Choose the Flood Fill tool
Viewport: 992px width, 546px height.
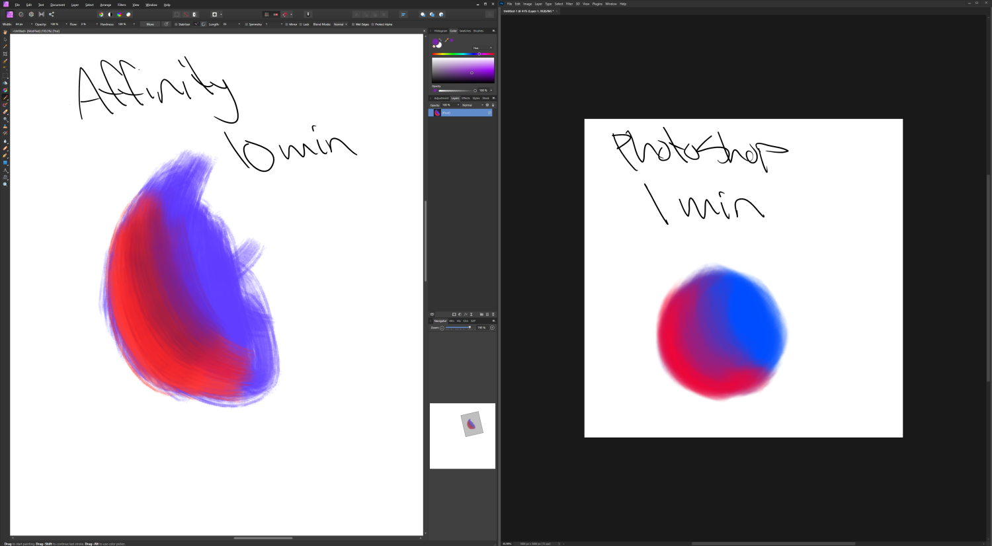pyautogui.click(x=3, y=83)
